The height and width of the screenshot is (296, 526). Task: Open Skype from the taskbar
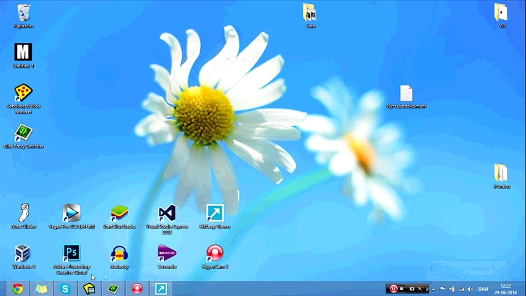(x=65, y=289)
